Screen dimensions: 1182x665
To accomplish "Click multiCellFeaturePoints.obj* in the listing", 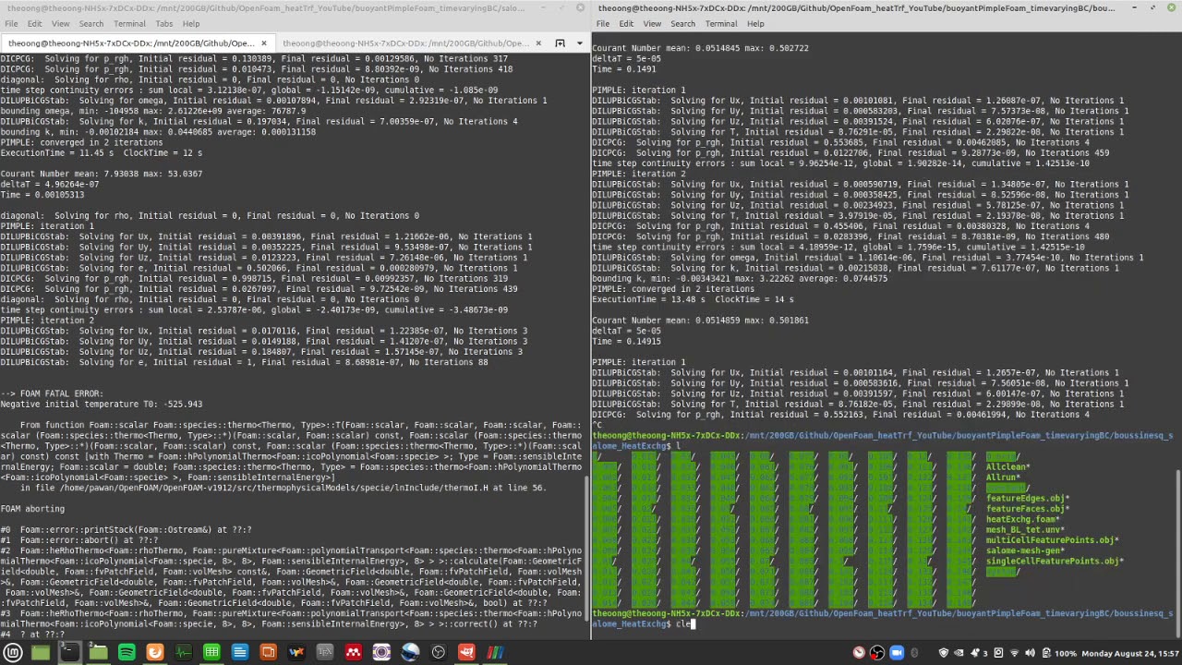I will [1053, 540].
